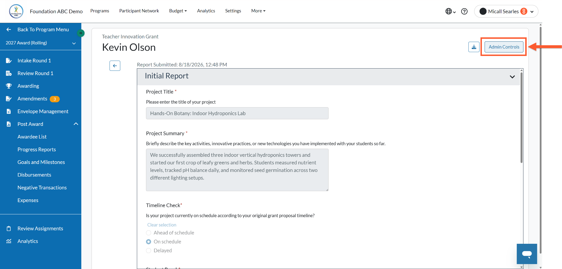Open the chat widget bubble

click(527, 254)
